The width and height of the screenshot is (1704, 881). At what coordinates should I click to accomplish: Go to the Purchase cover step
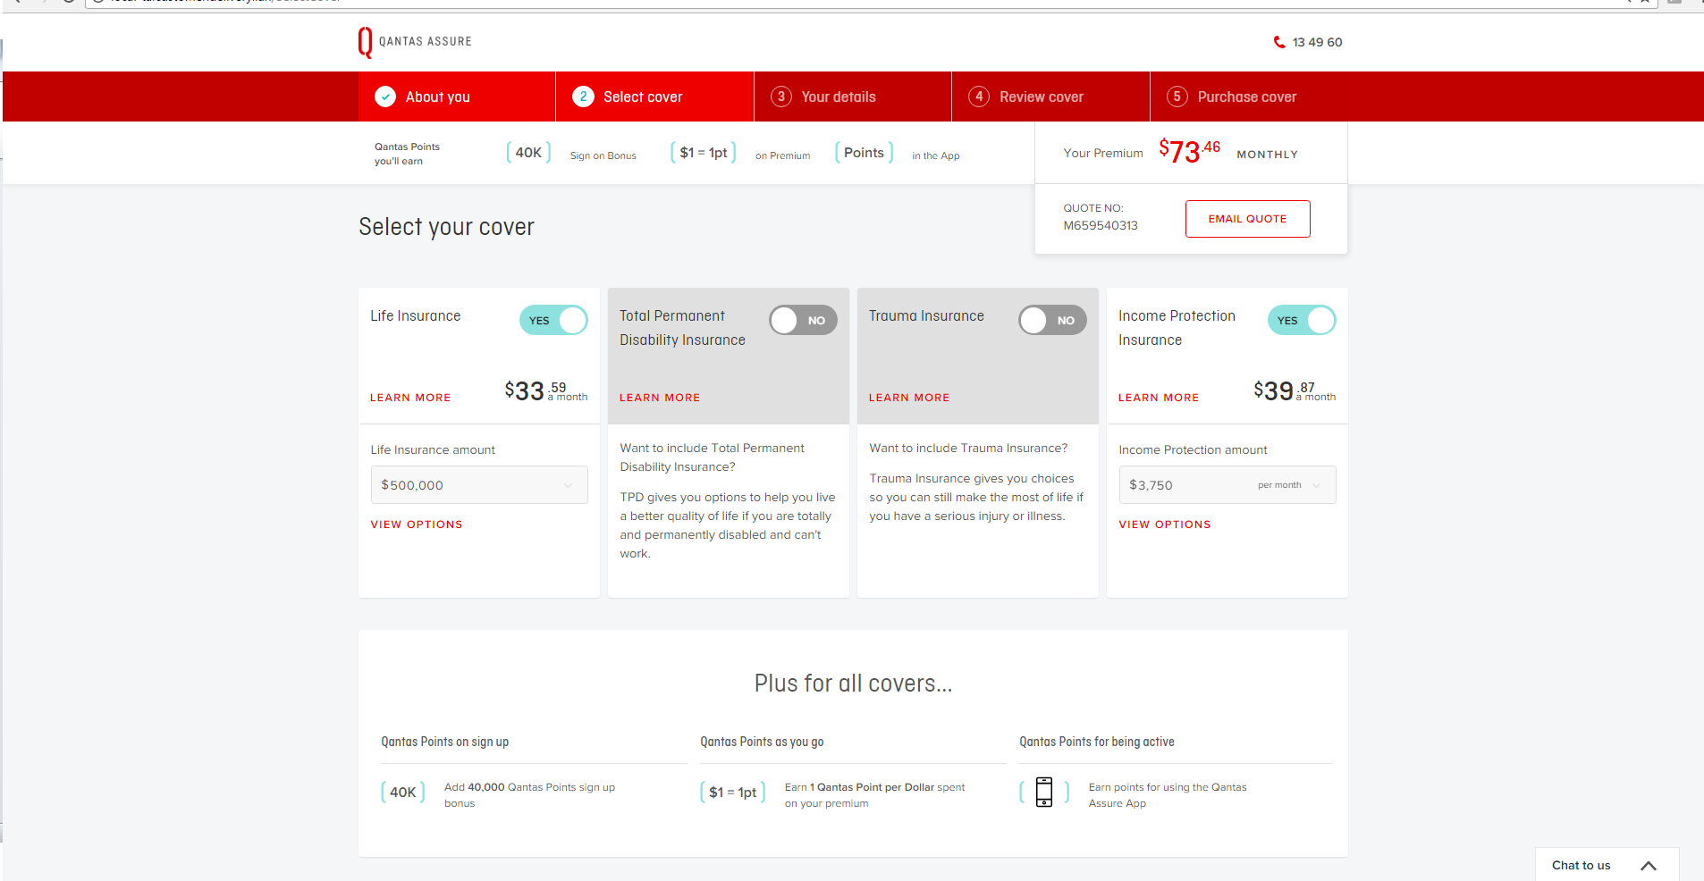coord(1249,96)
